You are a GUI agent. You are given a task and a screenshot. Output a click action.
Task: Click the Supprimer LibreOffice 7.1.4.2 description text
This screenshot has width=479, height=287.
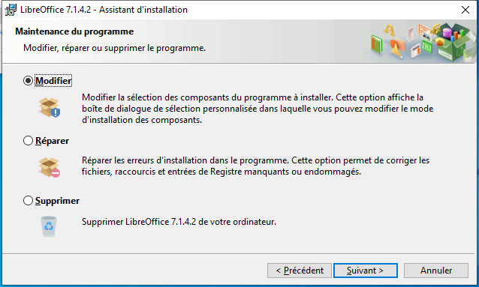(x=179, y=222)
